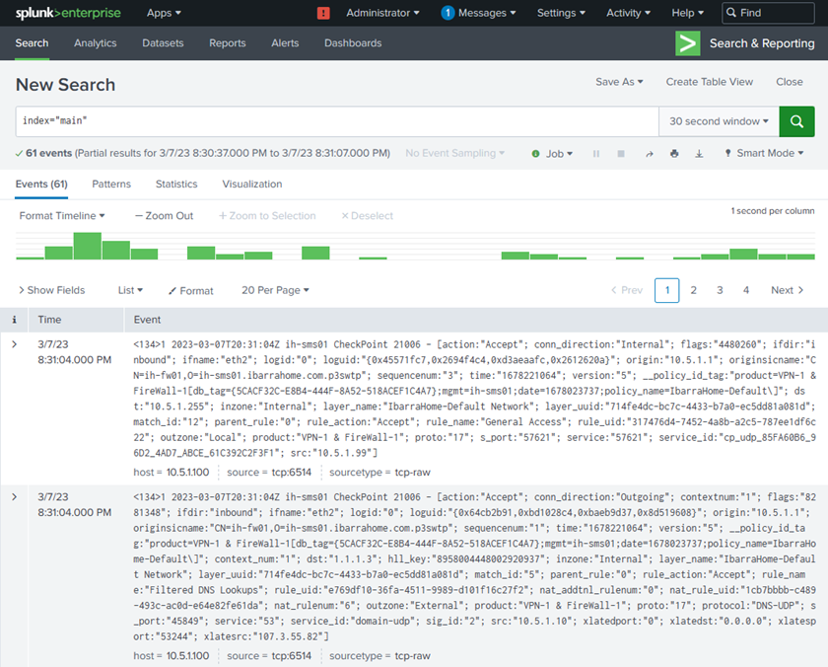Click the Event column header
The height and width of the screenshot is (667, 828).
click(x=147, y=320)
